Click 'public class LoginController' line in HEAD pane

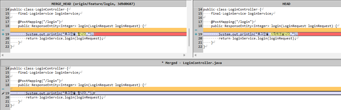233,9
